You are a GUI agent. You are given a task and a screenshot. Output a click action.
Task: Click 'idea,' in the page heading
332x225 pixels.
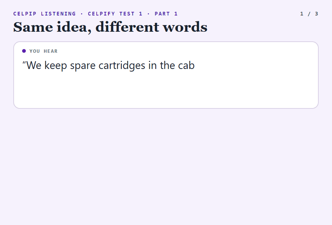click(74, 27)
